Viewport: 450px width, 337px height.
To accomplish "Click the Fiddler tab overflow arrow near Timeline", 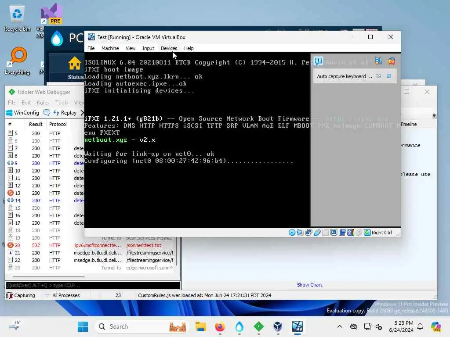I will point(434,116).
